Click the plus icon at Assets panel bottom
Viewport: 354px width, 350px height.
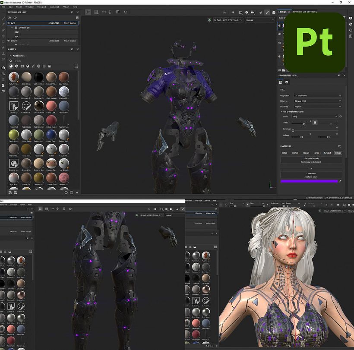[77, 193]
